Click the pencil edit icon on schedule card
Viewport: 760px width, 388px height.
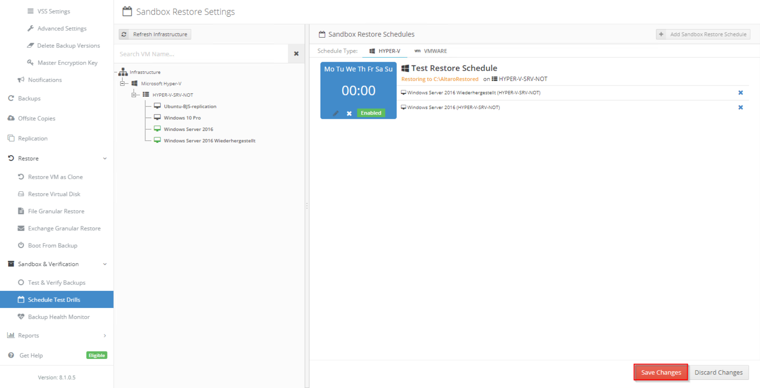[336, 113]
